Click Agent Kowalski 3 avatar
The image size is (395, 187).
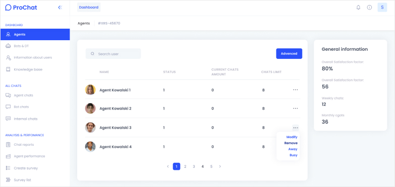tap(90, 128)
